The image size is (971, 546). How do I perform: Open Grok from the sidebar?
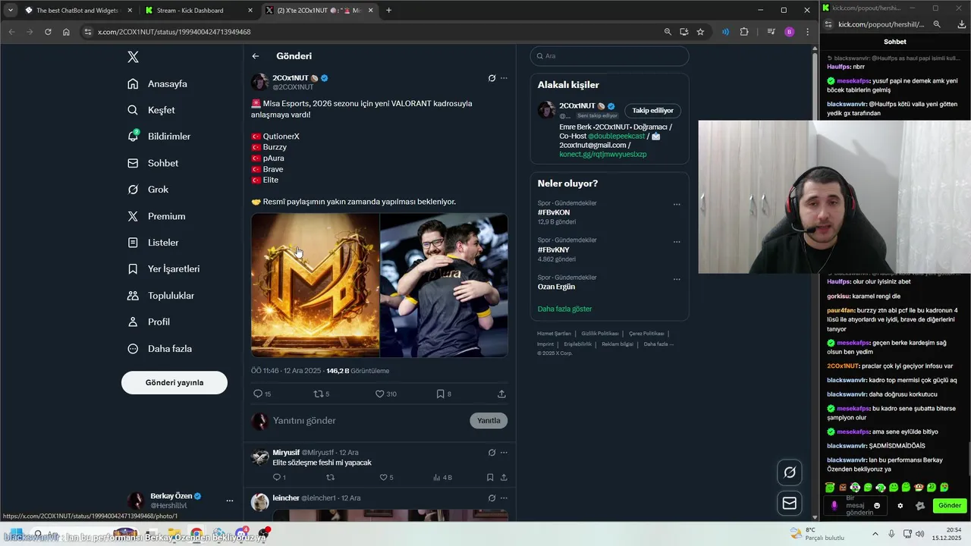coord(148,190)
